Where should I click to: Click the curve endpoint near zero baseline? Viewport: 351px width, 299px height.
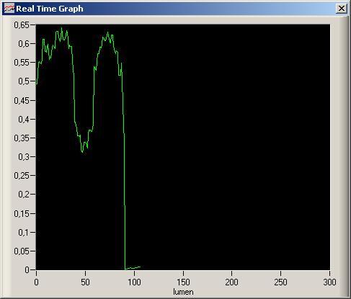(x=141, y=267)
